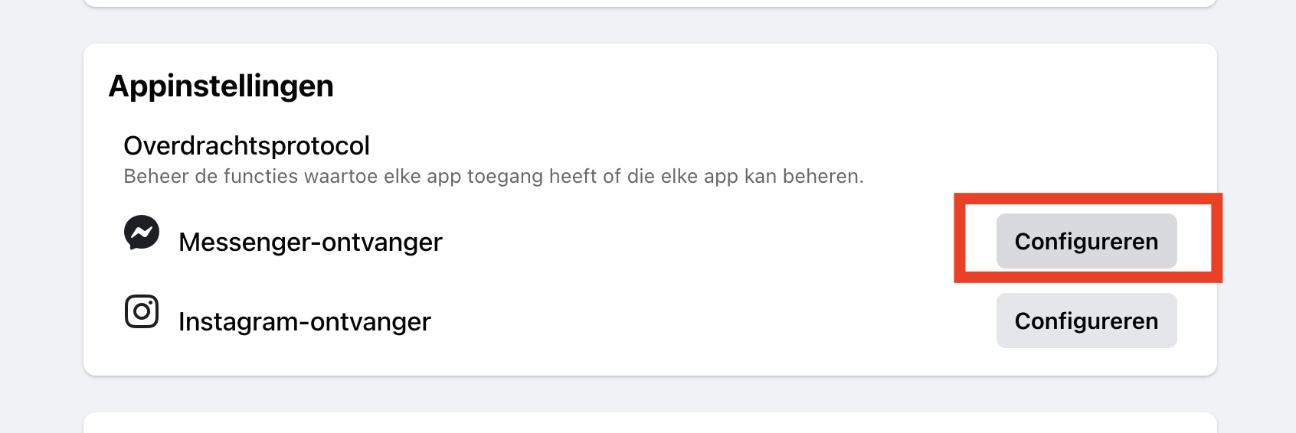Tap the black Messenger chat bubble icon
The width and height of the screenshot is (1296, 433).
coord(142,233)
